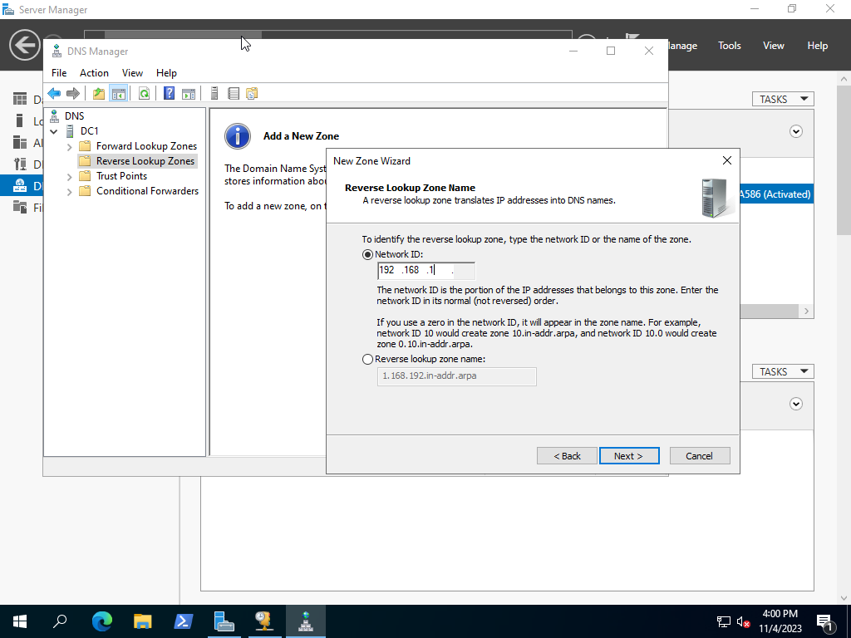Open the Action menu in DNS Manager
Image resolution: width=851 pixels, height=638 pixels.
pos(94,73)
